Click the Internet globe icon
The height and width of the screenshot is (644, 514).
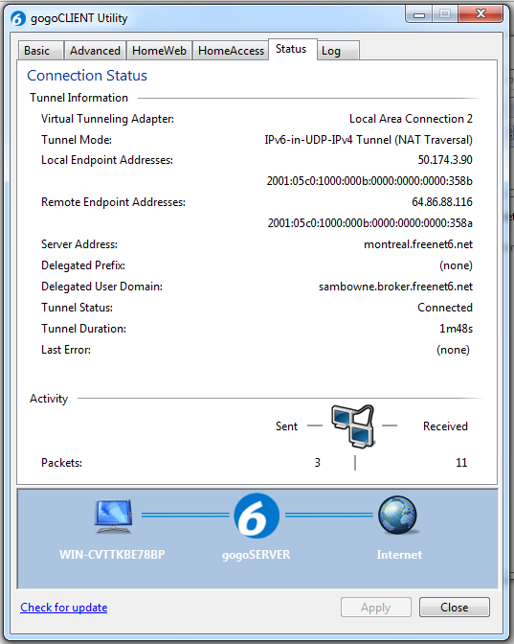pos(398,515)
